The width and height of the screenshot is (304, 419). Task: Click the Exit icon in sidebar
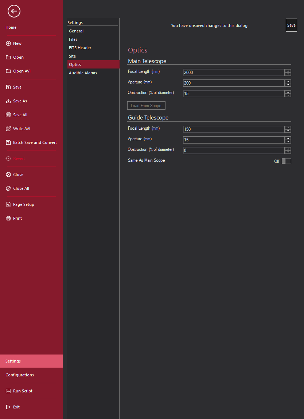8,407
